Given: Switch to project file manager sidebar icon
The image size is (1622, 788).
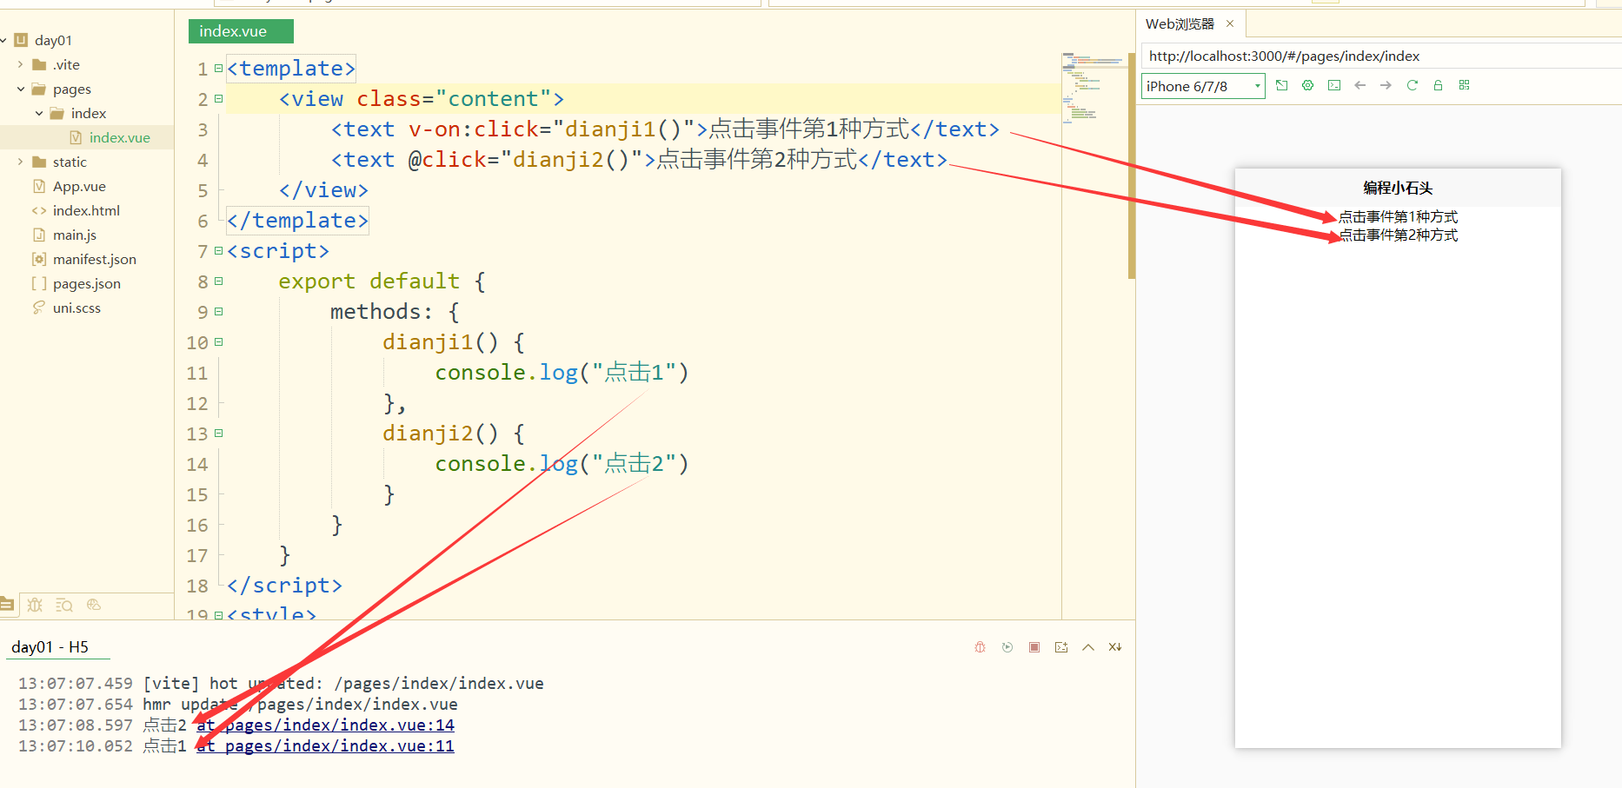Looking at the screenshot, I should [x=7, y=605].
